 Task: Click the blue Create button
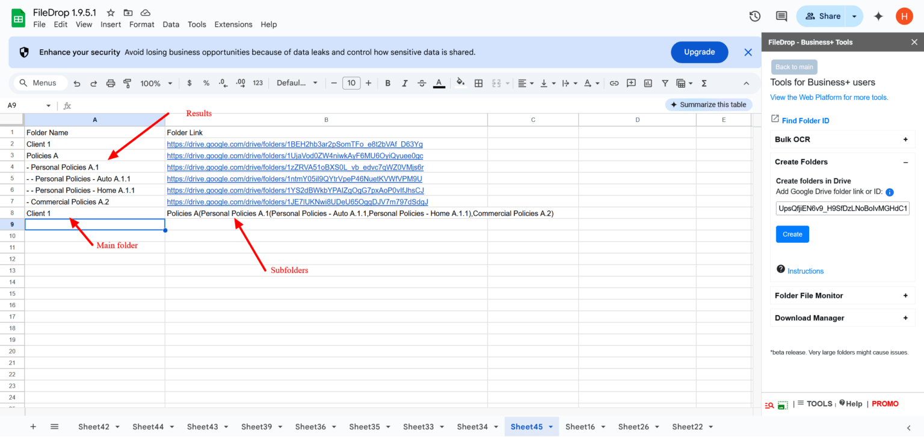[x=792, y=234]
